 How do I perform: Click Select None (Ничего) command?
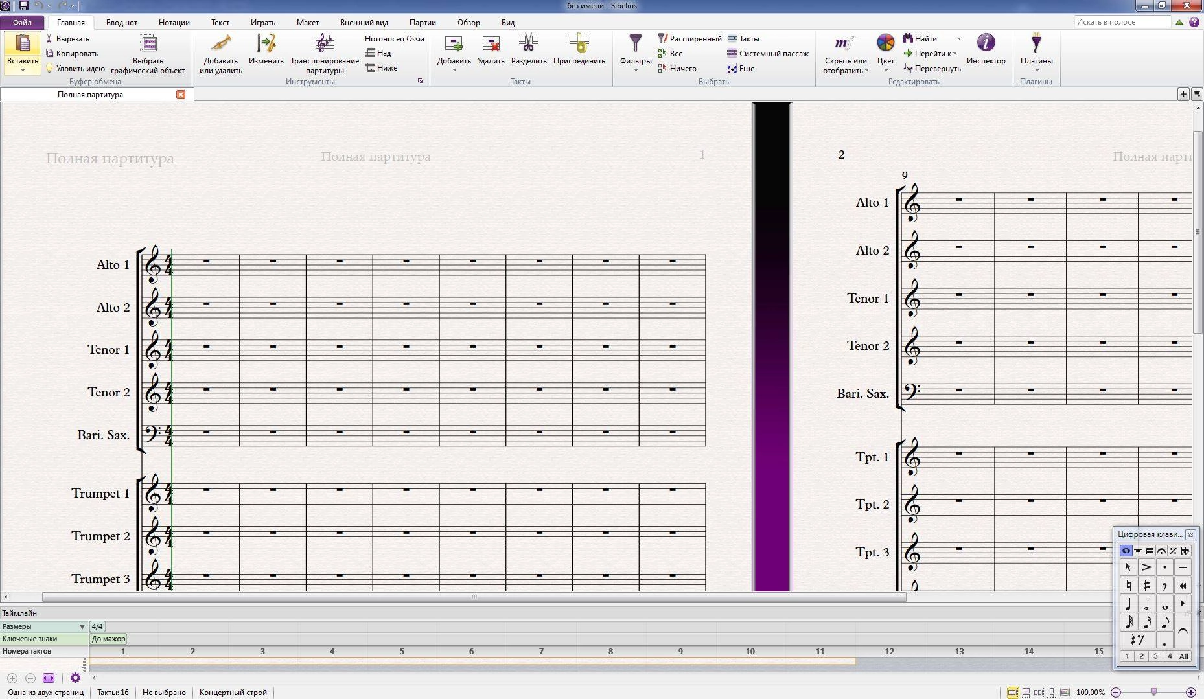(x=677, y=69)
